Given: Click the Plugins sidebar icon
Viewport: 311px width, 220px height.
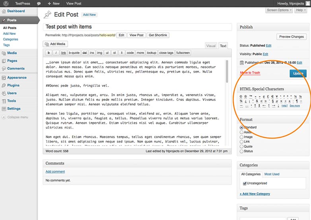Looking at the screenshot, I should (4, 85).
